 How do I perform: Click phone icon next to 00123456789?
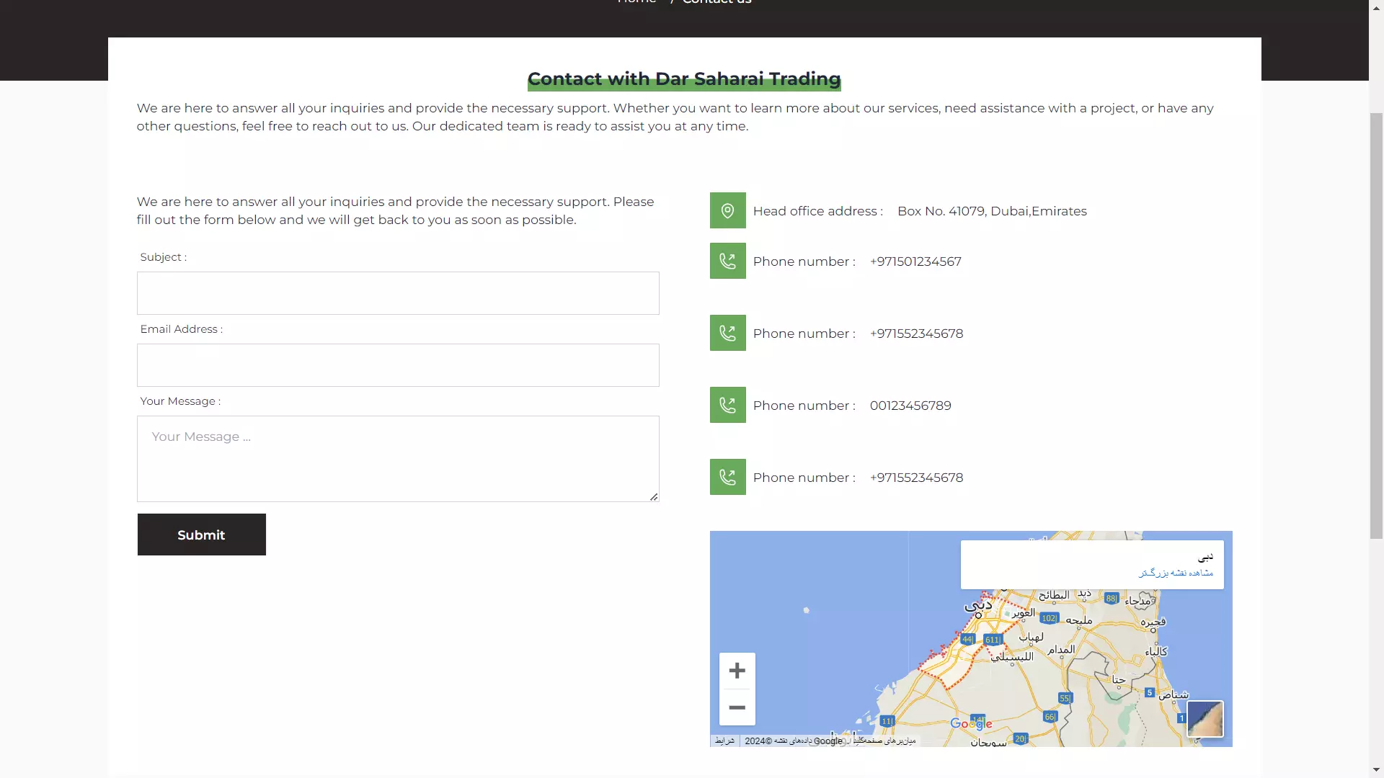tap(727, 405)
